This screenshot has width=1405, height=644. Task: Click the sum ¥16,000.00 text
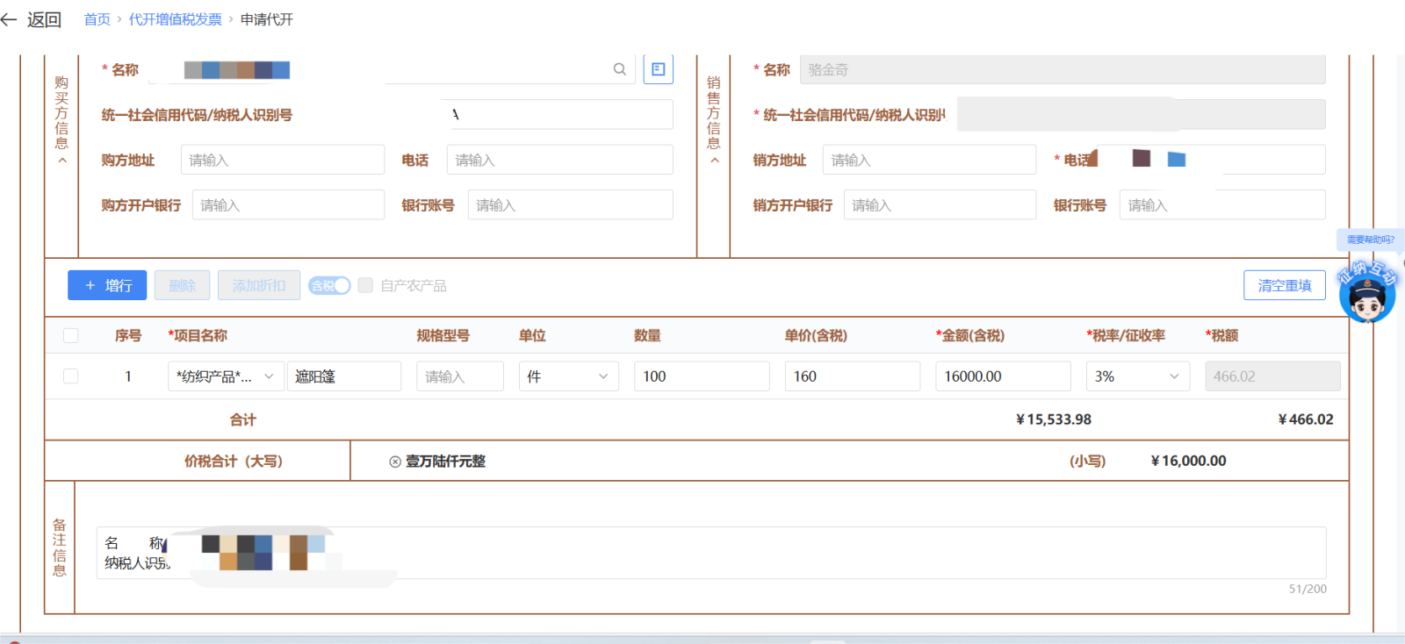coord(1188,461)
